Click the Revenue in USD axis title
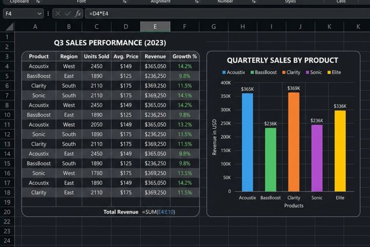Viewport: 370px width, 247px height. (214, 137)
